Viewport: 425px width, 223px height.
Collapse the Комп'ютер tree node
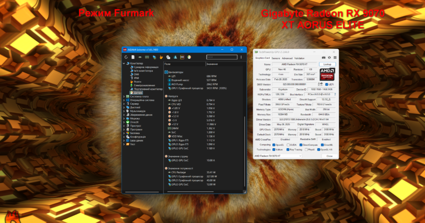[124, 63]
